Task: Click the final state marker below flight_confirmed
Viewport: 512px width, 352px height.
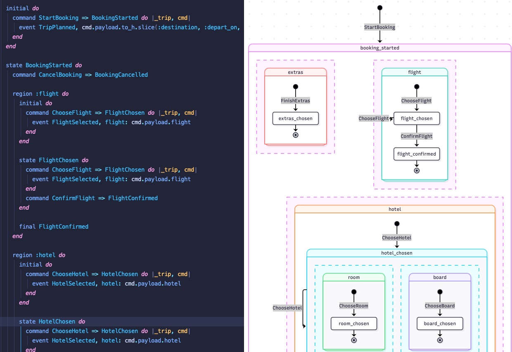Action: point(417,170)
